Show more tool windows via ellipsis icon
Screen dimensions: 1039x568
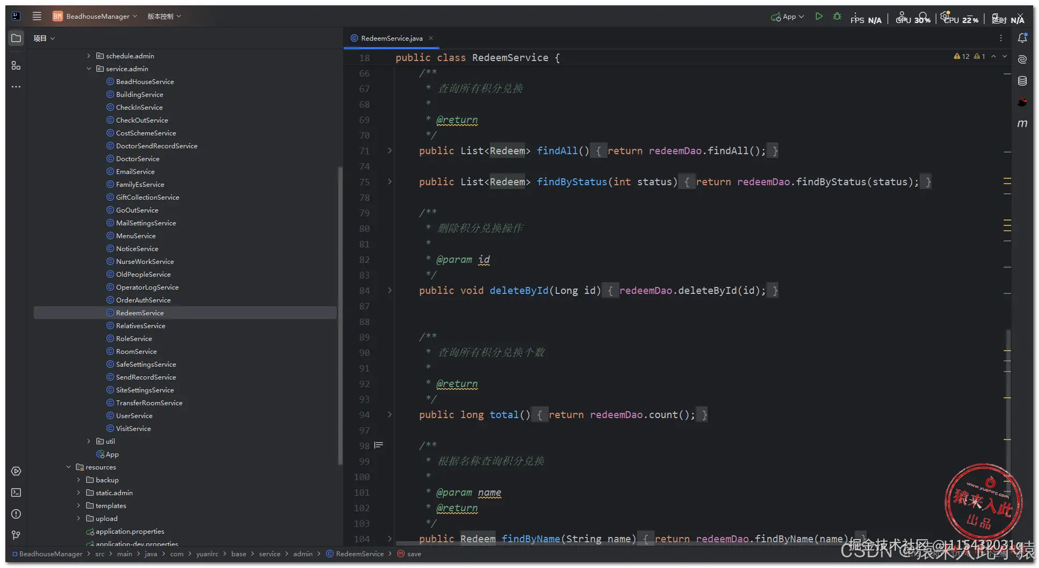16,87
